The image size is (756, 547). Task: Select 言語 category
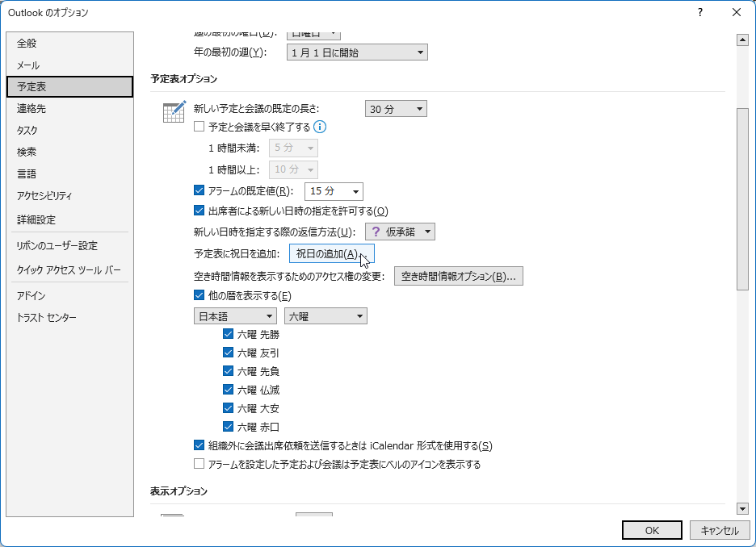[x=70, y=173]
